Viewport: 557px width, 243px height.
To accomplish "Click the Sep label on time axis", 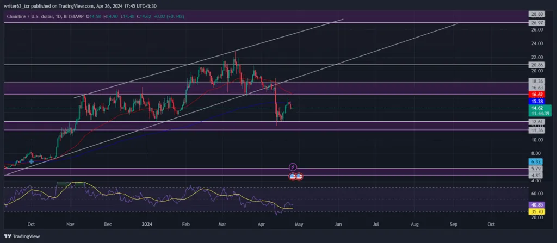I will (x=453, y=225).
